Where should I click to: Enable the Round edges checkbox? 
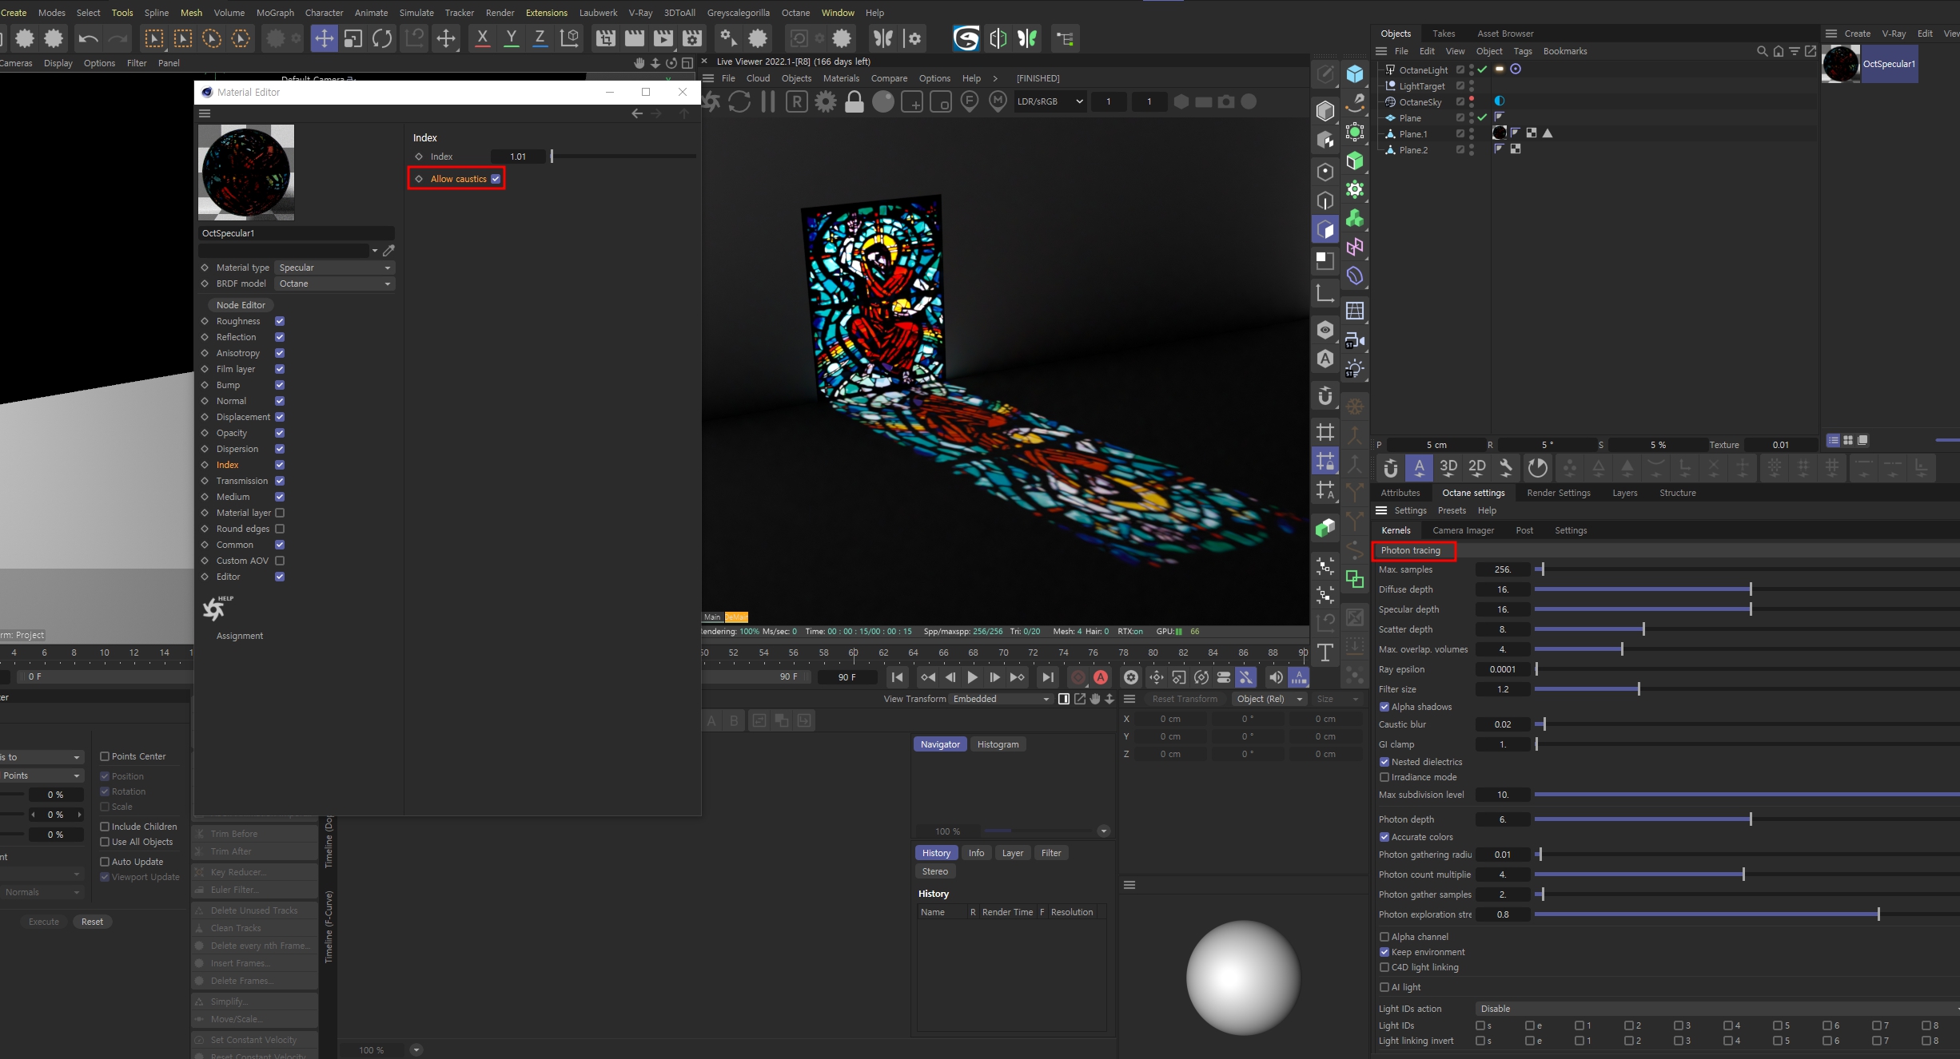(x=280, y=529)
